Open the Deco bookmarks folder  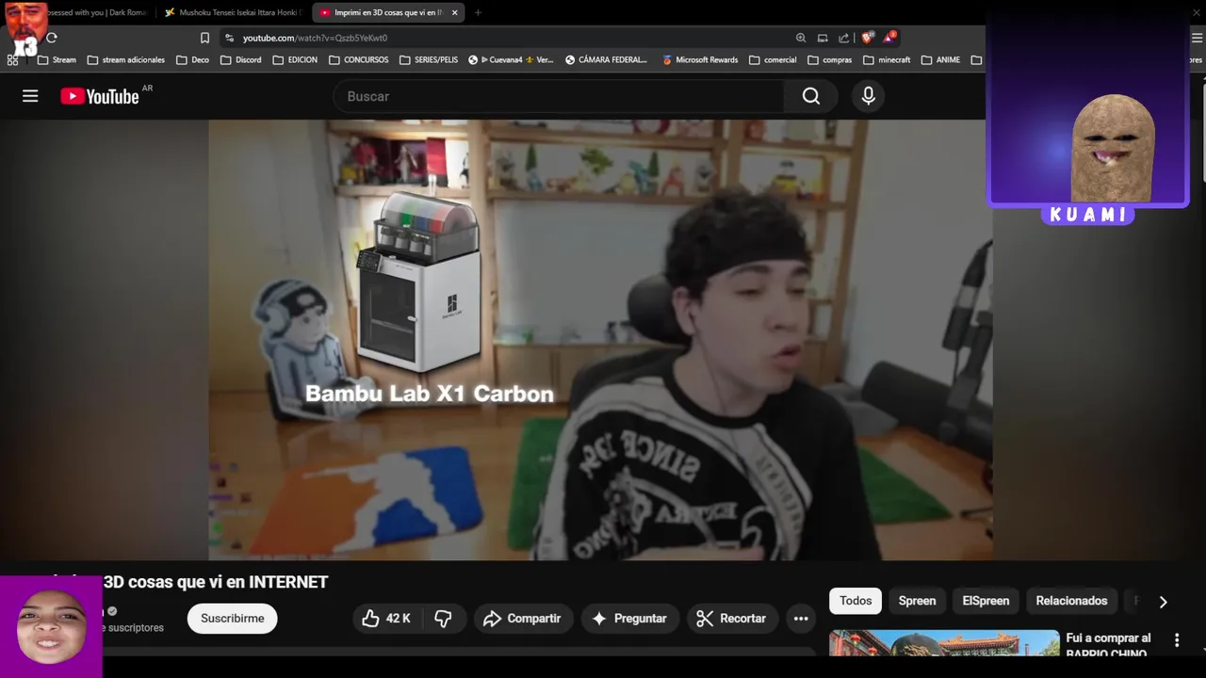coord(193,59)
